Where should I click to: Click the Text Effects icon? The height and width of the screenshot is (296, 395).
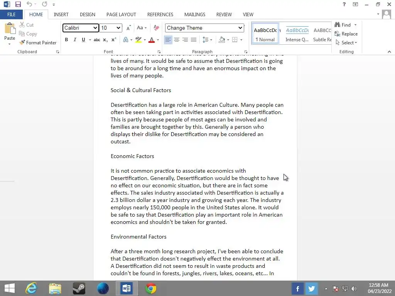point(125,40)
